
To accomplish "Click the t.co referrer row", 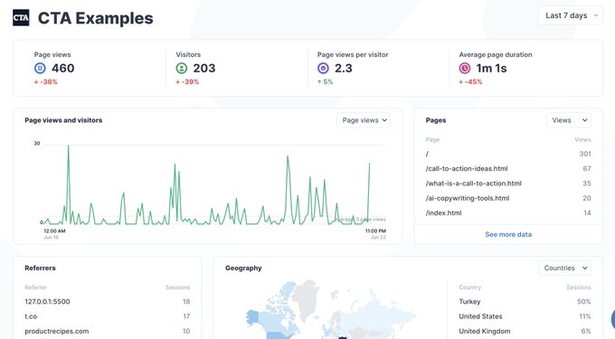I will tap(108, 316).
